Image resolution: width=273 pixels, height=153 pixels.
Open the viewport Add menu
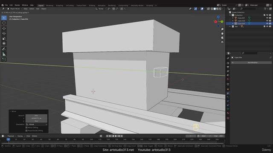pyautogui.click(x=38, y=9)
